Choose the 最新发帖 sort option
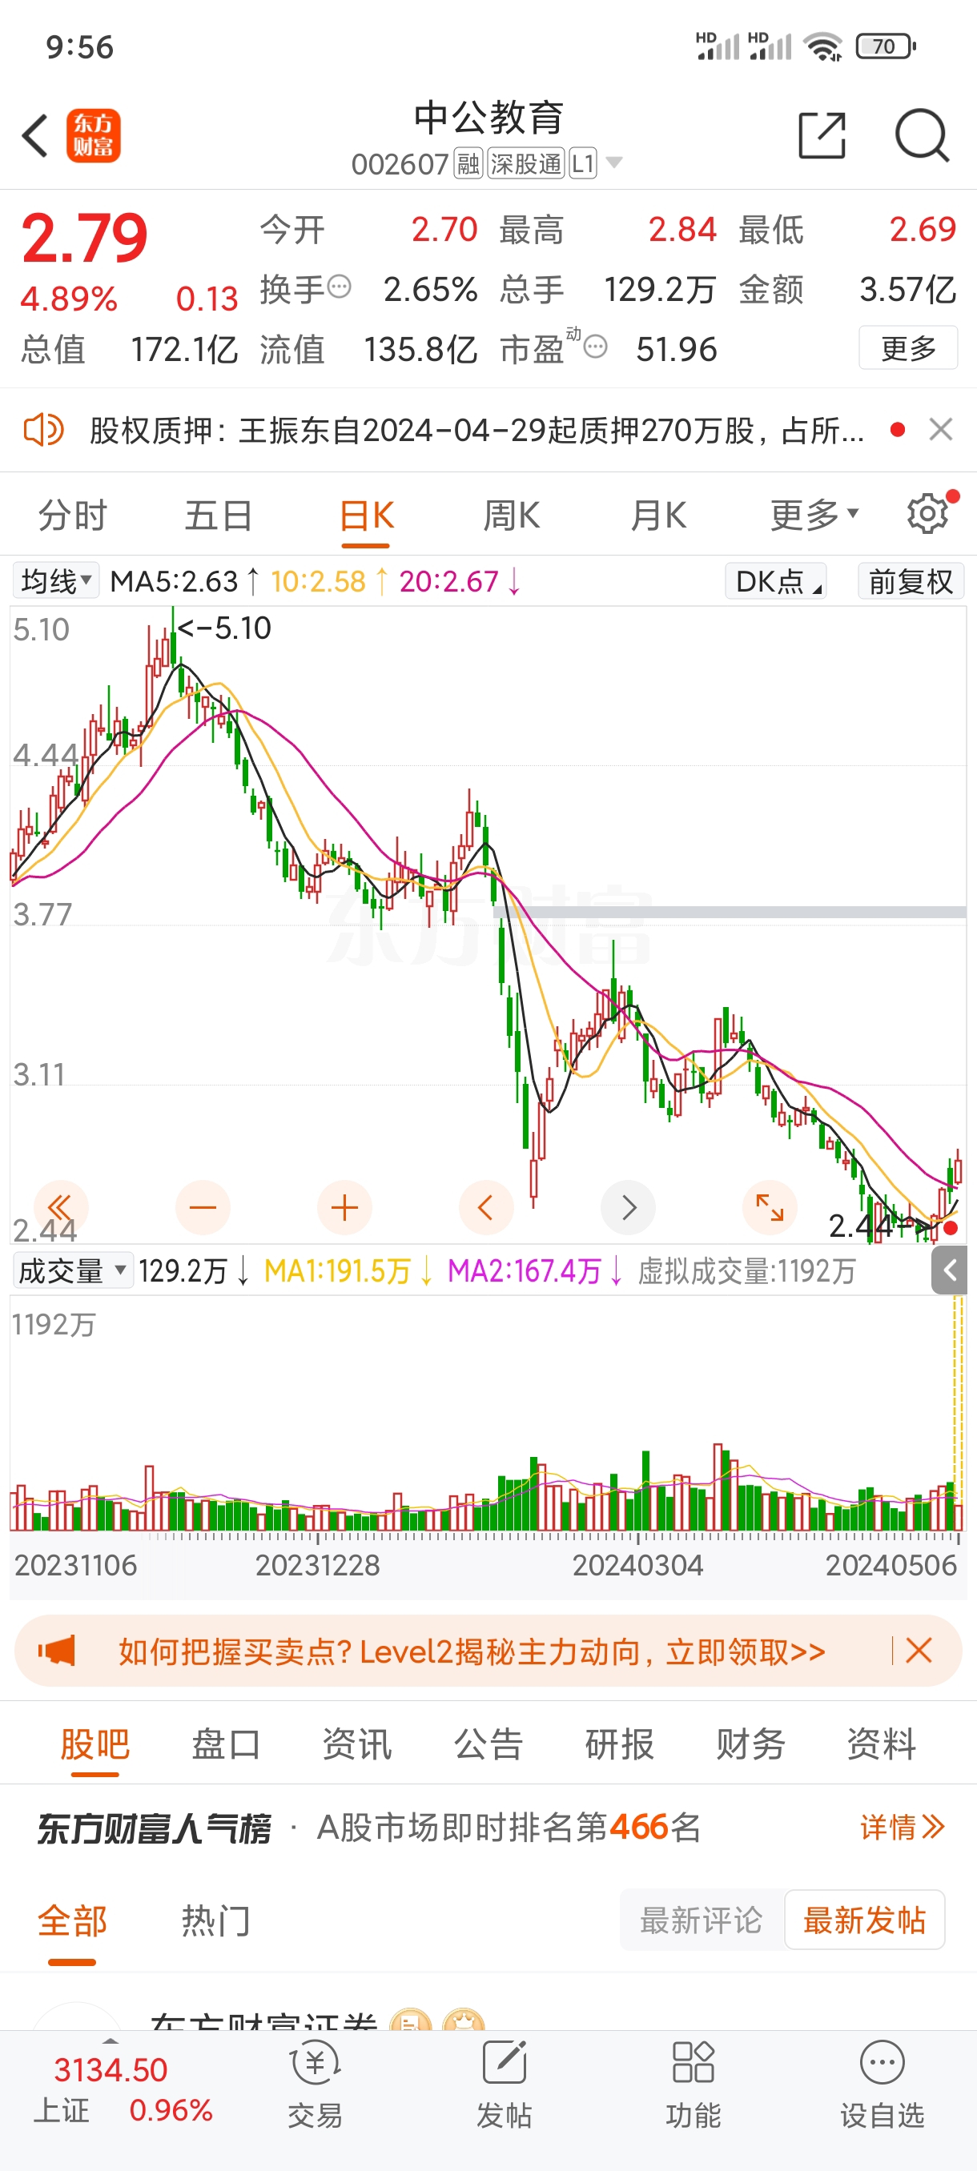Screen dimensions: 977x2171 coord(864,1920)
